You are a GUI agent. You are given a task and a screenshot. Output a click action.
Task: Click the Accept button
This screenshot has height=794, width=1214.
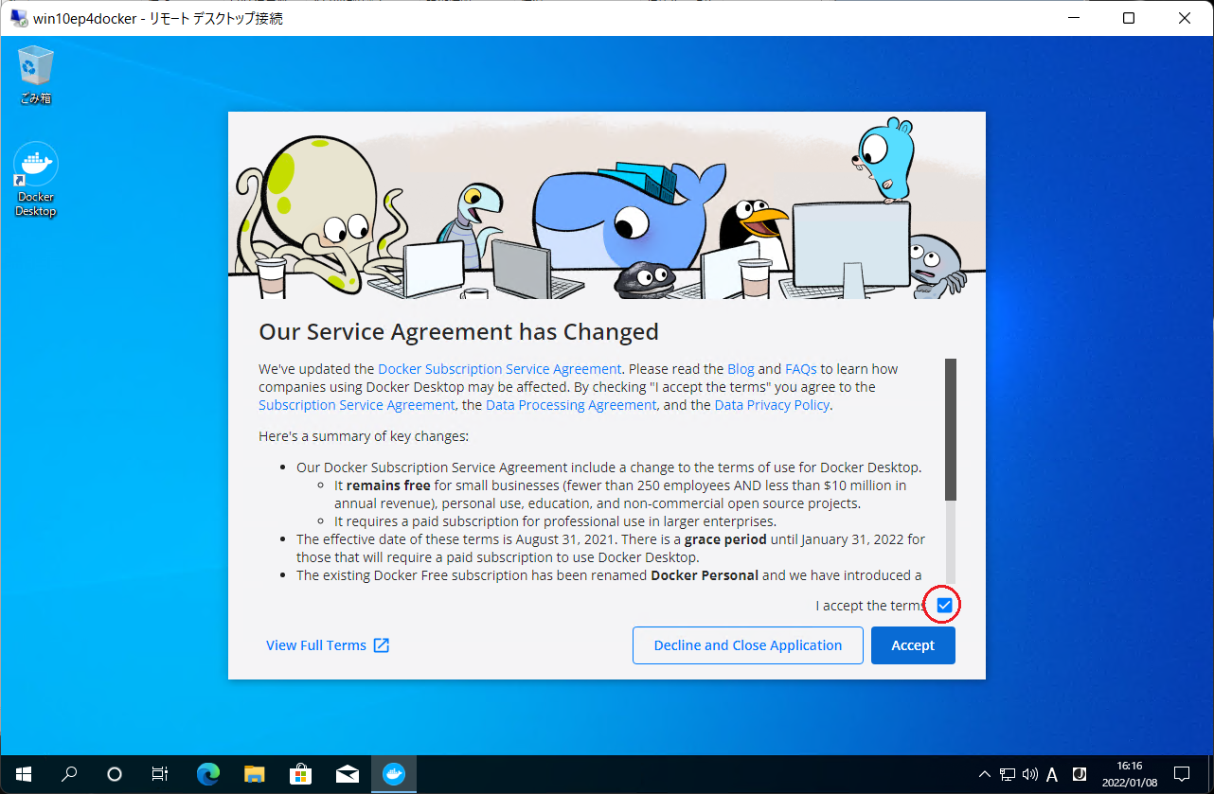913,645
